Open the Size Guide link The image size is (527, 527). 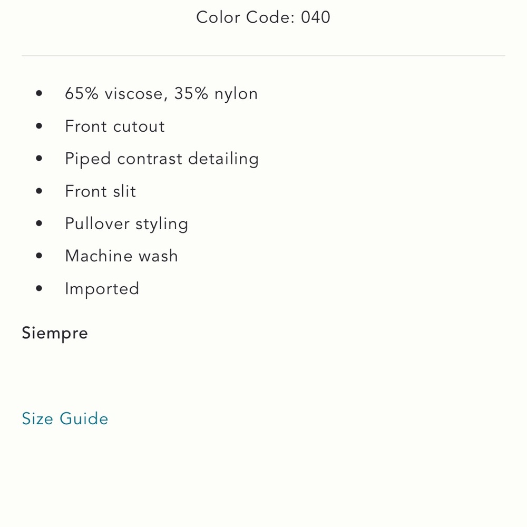point(65,419)
